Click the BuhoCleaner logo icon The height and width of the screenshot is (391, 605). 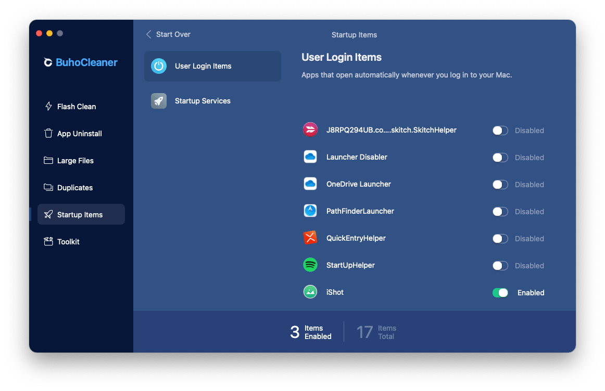[48, 62]
